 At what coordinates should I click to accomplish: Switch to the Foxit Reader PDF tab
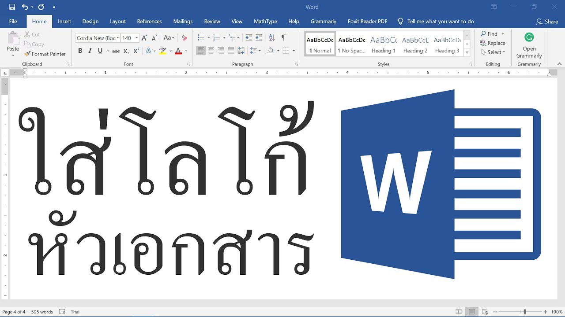click(x=367, y=21)
